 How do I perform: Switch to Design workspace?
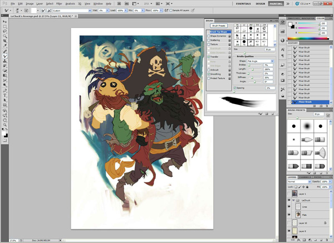click(x=261, y=4)
